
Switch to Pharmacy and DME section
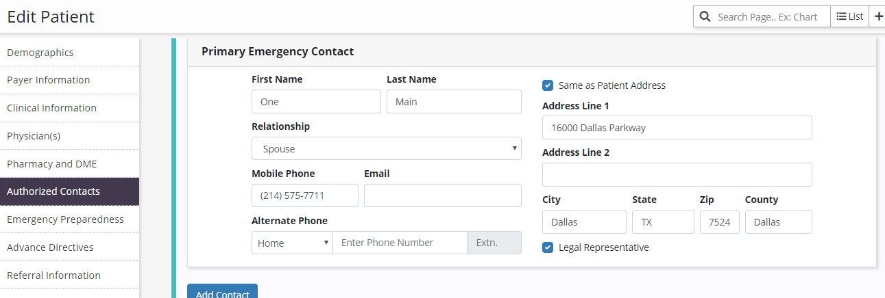[x=52, y=164]
